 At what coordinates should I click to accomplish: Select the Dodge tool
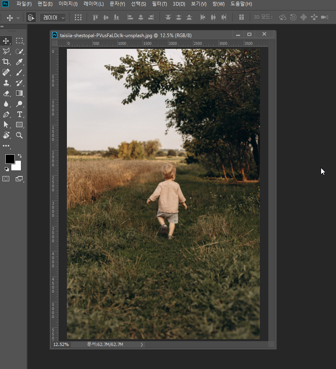(19, 104)
